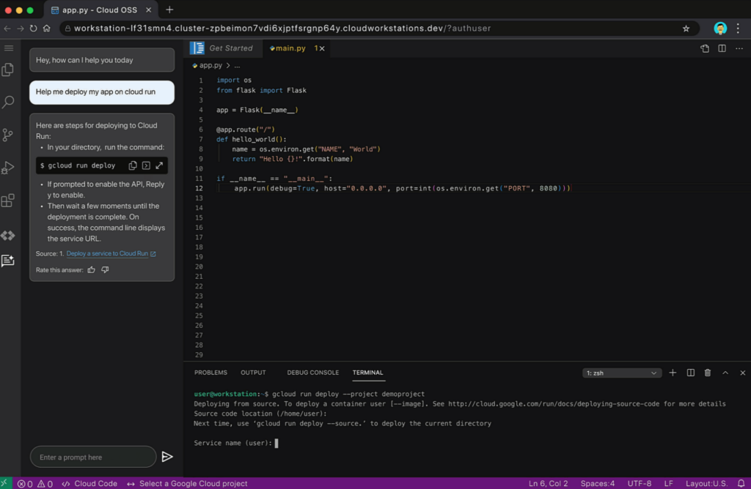Maximize panel with the up chevron
Screen dimensions: 751x489
(x=725, y=373)
